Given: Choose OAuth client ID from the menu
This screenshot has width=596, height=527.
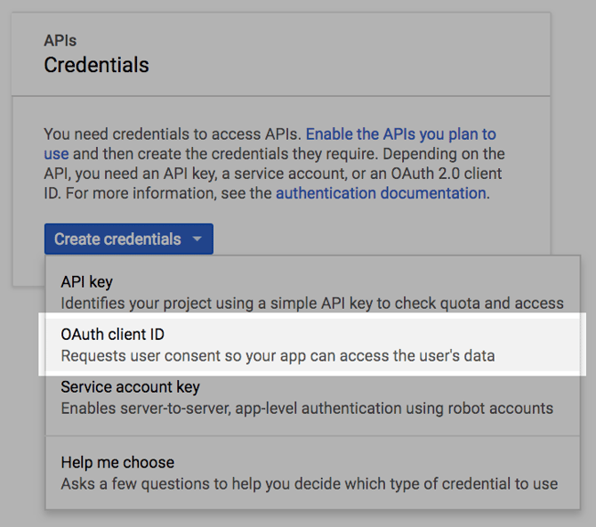Looking at the screenshot, I should 312,345.
